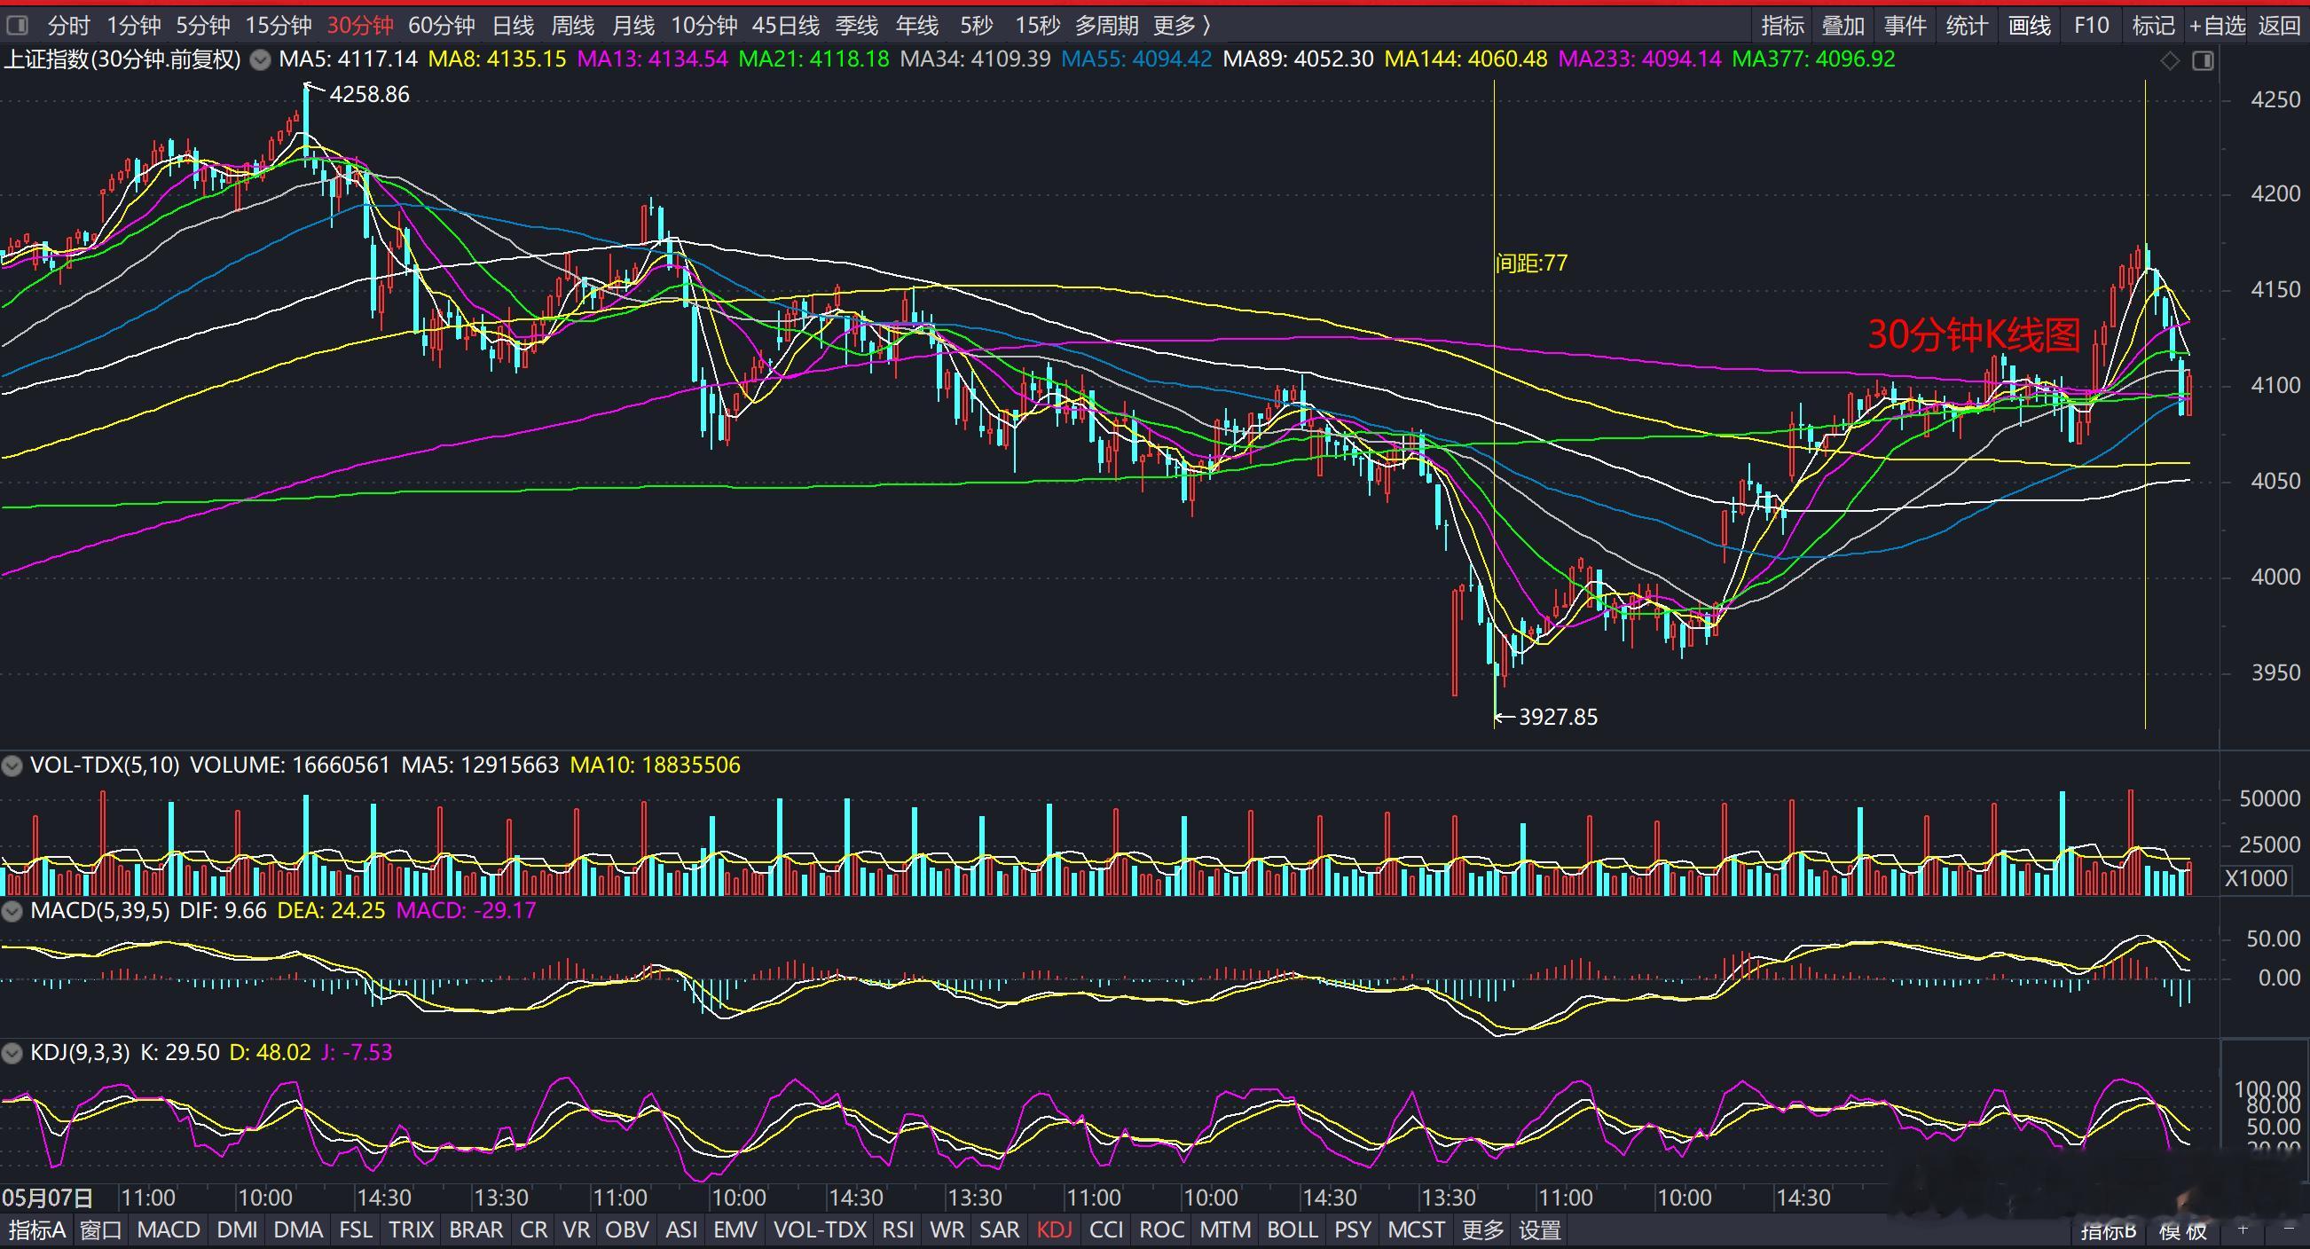Select the ROC indicator

click(1162, 1229)
